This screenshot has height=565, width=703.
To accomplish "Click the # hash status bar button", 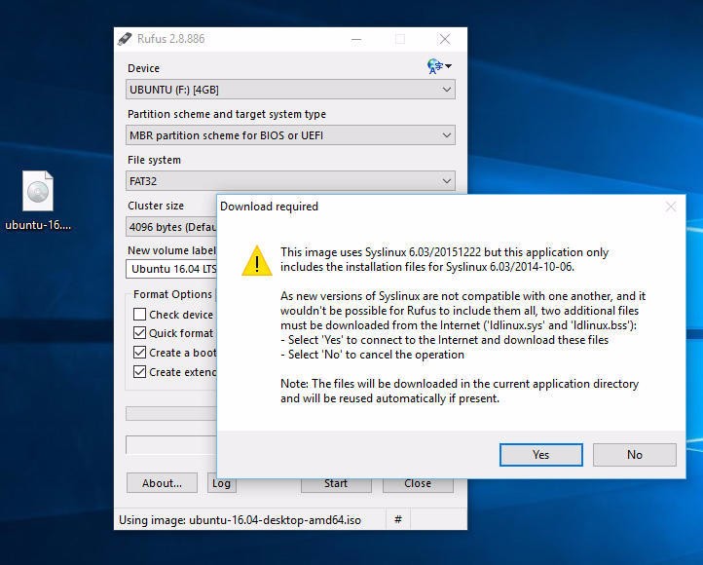I will (397, 519).
